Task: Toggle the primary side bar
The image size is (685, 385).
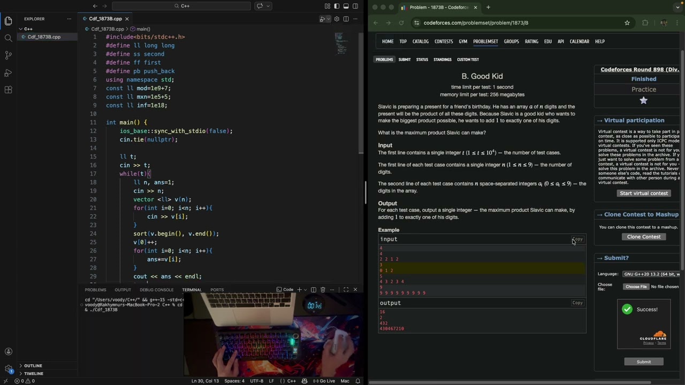Action: click(337, 6)
